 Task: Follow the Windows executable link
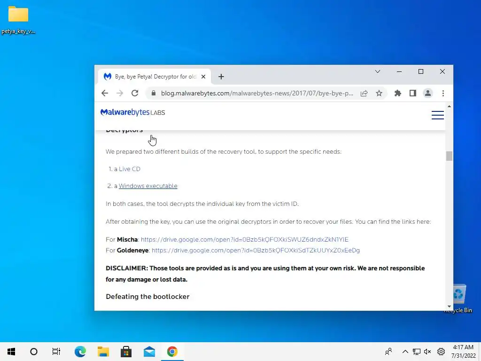click(148, 186)
